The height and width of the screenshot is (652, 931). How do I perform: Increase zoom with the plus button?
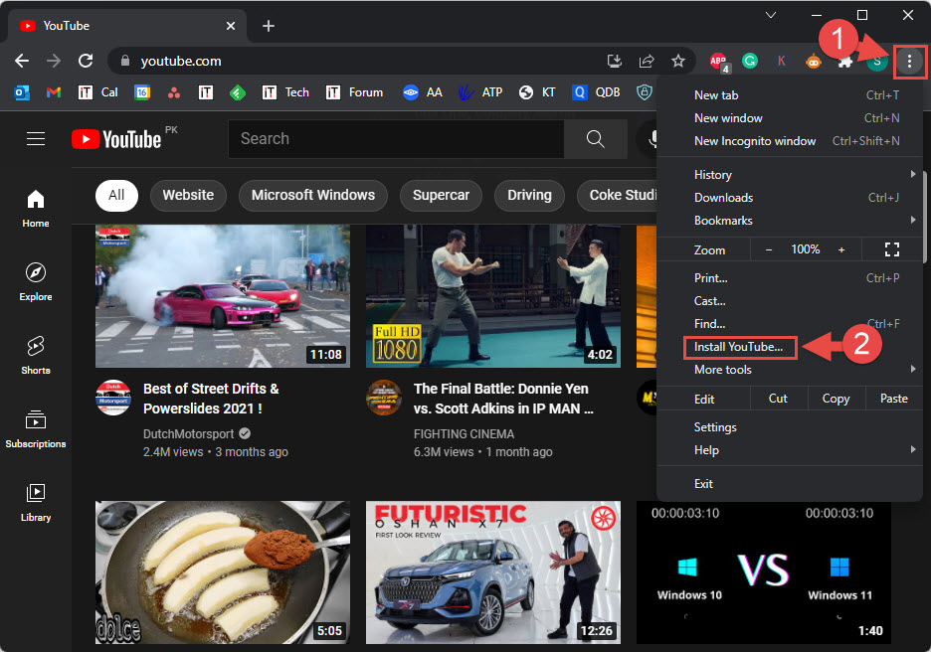(x=841, y=249)
